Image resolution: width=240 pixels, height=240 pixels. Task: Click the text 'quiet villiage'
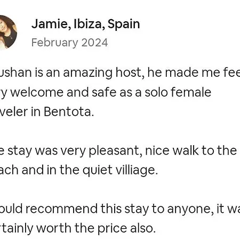[x=120, y=170]
